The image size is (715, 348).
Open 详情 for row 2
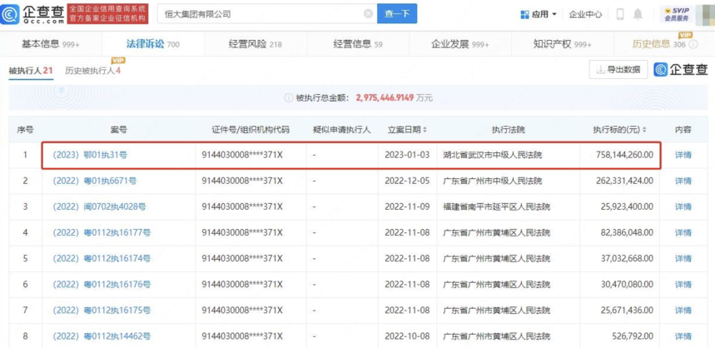(x=683, y=181)
